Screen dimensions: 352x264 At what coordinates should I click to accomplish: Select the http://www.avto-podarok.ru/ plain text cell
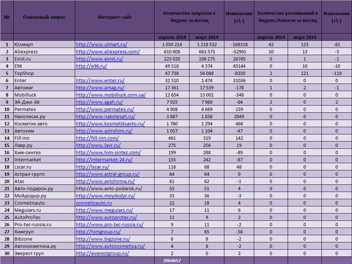(x=115, y=188)
